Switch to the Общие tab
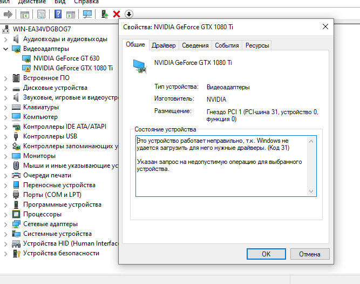360x284 pixels. [135, 44]
